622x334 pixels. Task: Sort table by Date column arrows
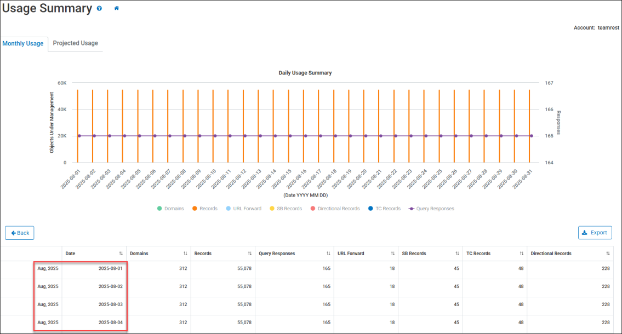[x=121, y=254]
